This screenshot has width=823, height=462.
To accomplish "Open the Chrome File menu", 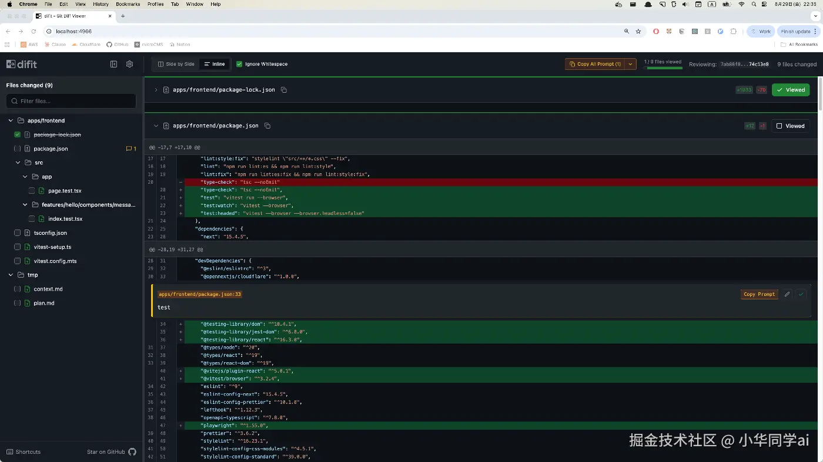I will point(48,4).
